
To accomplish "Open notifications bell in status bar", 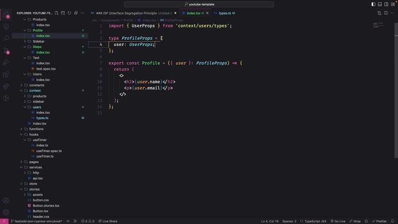I will (392, 222).
